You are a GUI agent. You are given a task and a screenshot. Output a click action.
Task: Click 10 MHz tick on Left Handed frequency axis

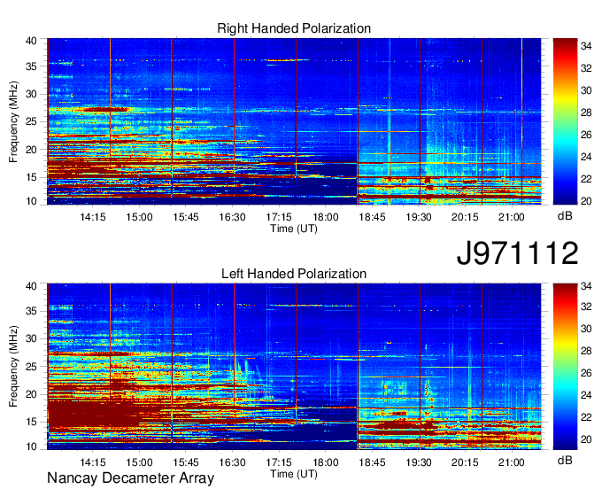31,446
